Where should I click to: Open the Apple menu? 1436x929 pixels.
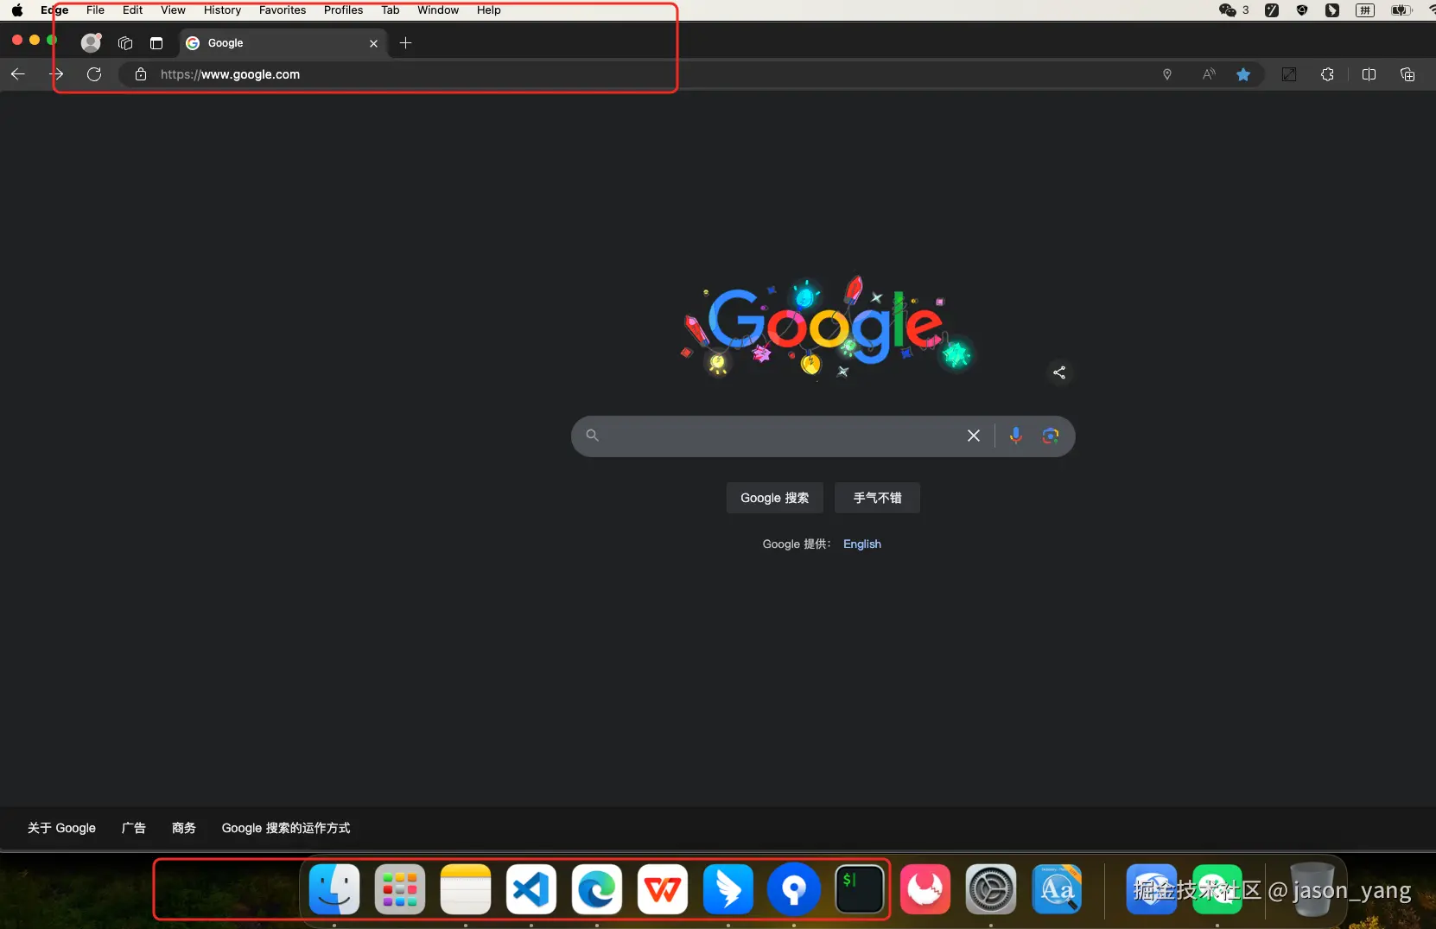coord(17,10)
